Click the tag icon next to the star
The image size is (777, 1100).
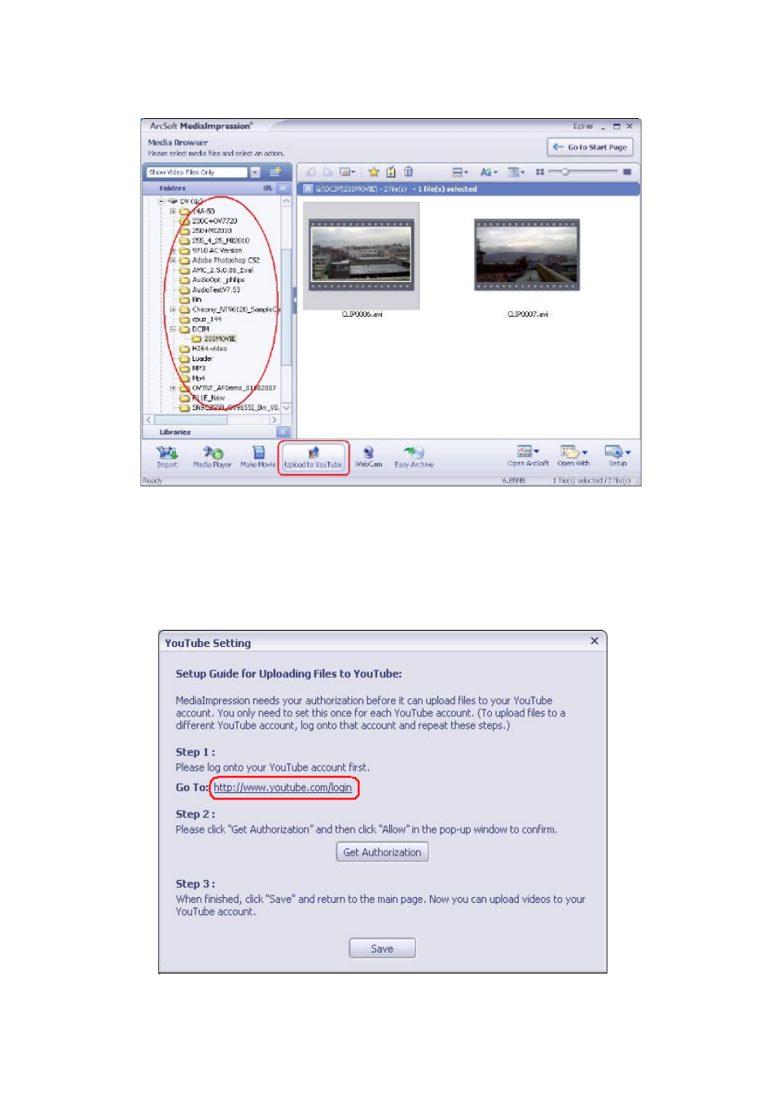[391, 172]
